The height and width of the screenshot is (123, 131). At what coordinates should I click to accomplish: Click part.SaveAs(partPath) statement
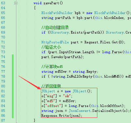coord(63,57)
